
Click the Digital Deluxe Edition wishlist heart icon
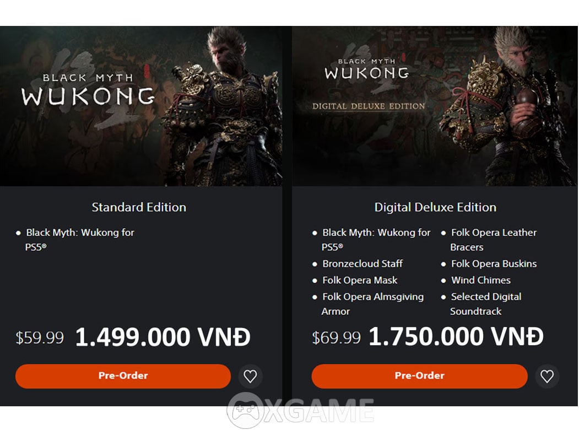coord(547,376)
